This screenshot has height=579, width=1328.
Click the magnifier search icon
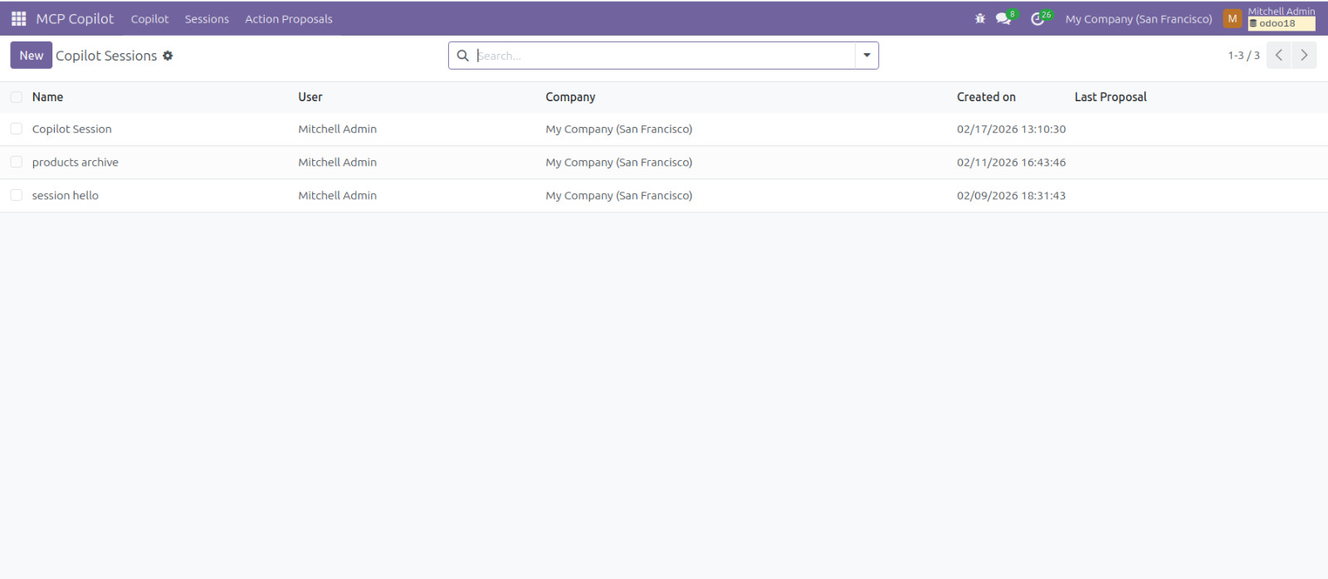pyautogui.click(x=463, y=56)
